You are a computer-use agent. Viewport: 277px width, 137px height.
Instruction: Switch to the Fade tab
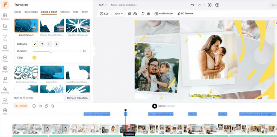point(76,12)
